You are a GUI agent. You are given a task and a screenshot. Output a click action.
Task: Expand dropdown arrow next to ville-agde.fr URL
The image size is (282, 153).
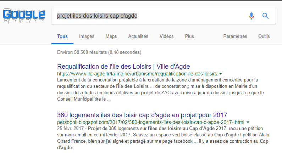pyautogui.click(x=221, y=74)
